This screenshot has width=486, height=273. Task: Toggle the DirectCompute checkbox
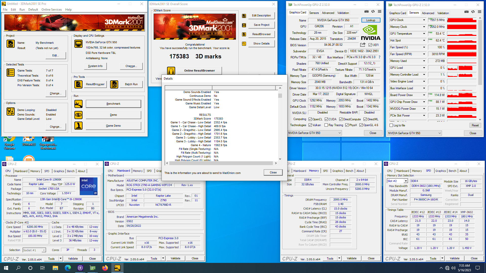tap(341, 119)
